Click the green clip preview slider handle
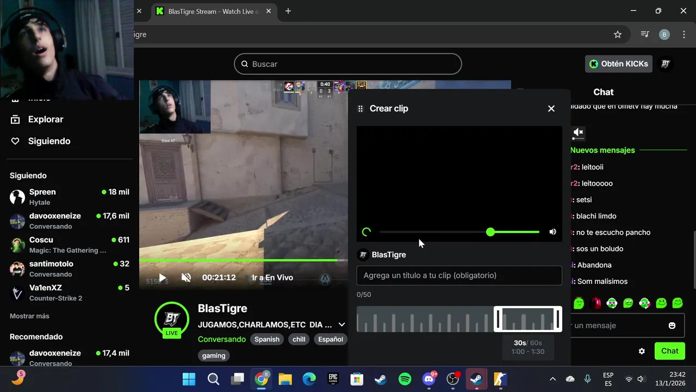 (490, 232)
